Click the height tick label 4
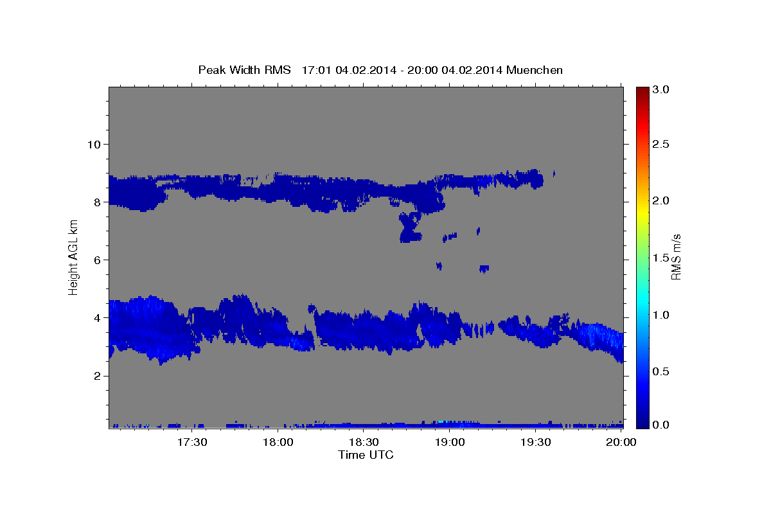The width and height of the screenshot is (771, 514). (97, 317)
